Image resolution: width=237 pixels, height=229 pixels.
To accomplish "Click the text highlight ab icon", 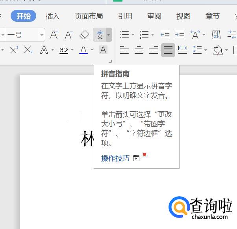I will coord(64,50).
